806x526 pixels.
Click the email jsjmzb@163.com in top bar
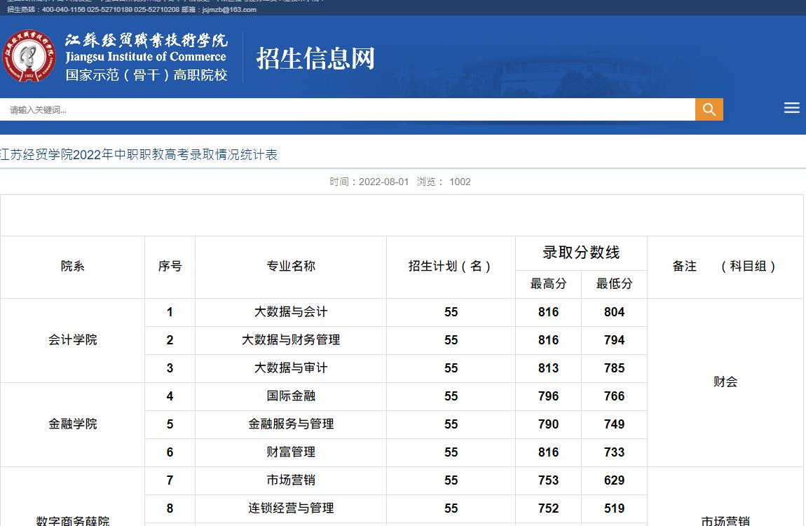point(229,9)
